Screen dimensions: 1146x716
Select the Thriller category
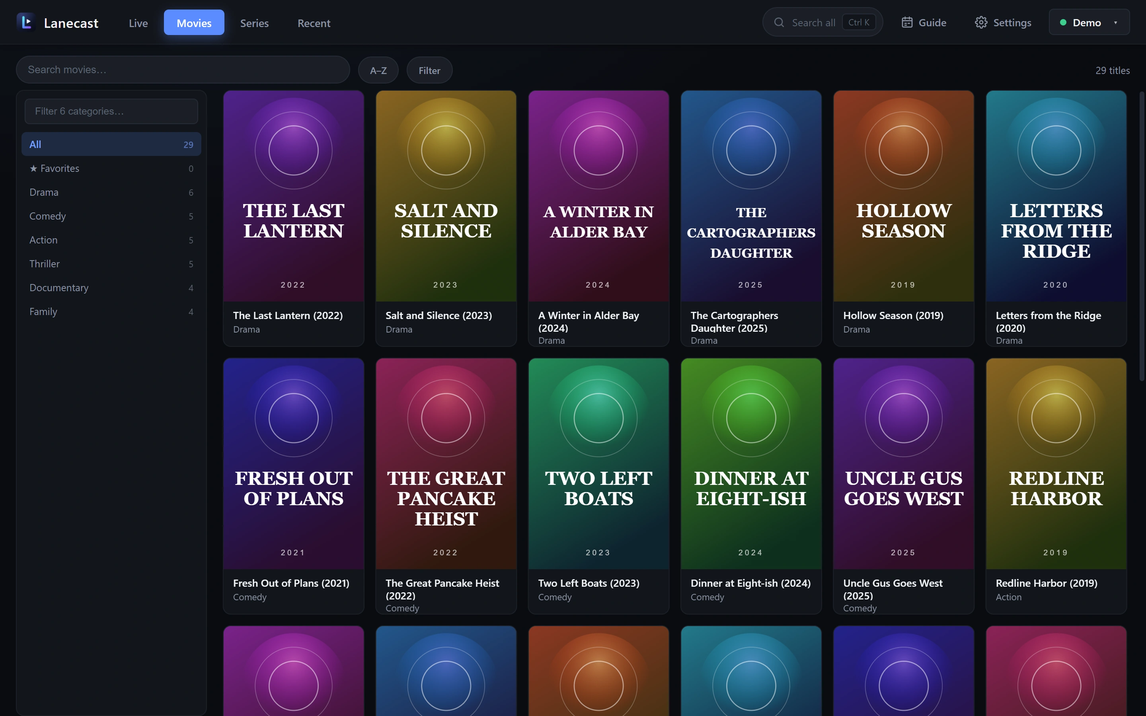(111, 264)
